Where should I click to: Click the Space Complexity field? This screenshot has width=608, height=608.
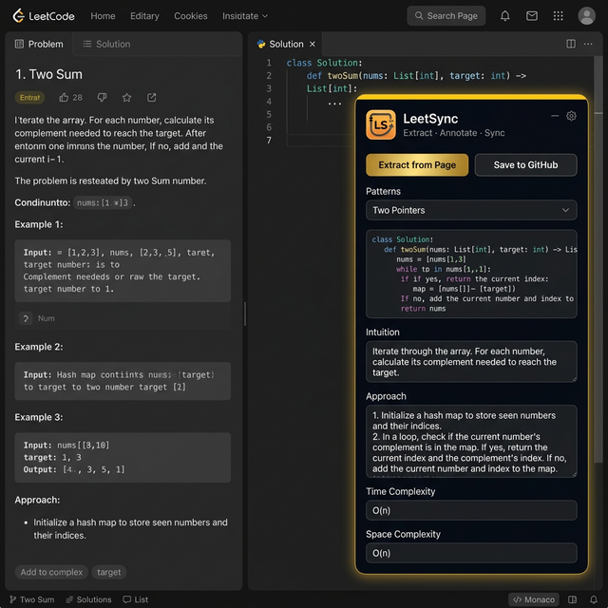click(471, 553)
